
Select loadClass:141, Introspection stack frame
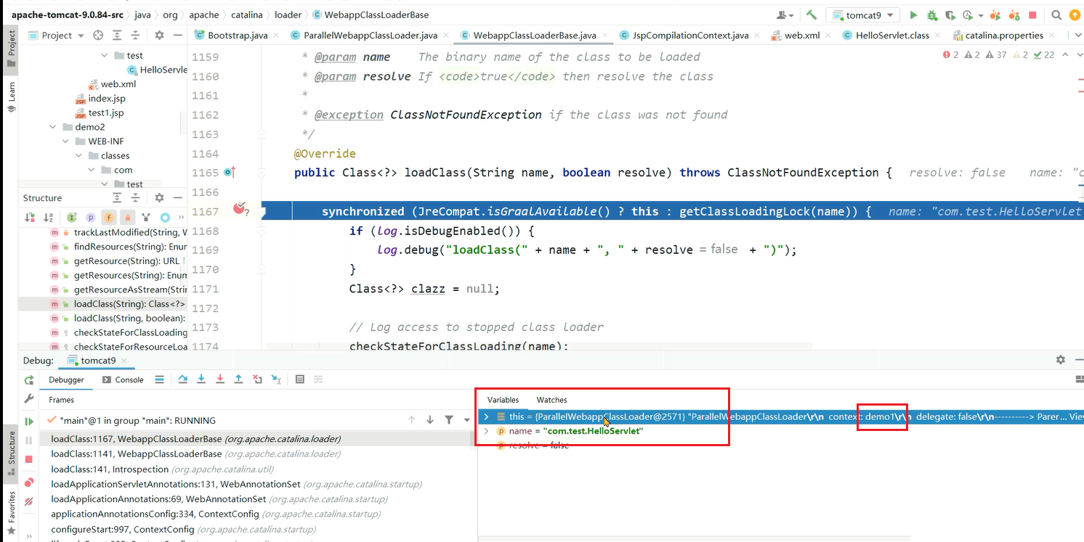pos(110,469)
